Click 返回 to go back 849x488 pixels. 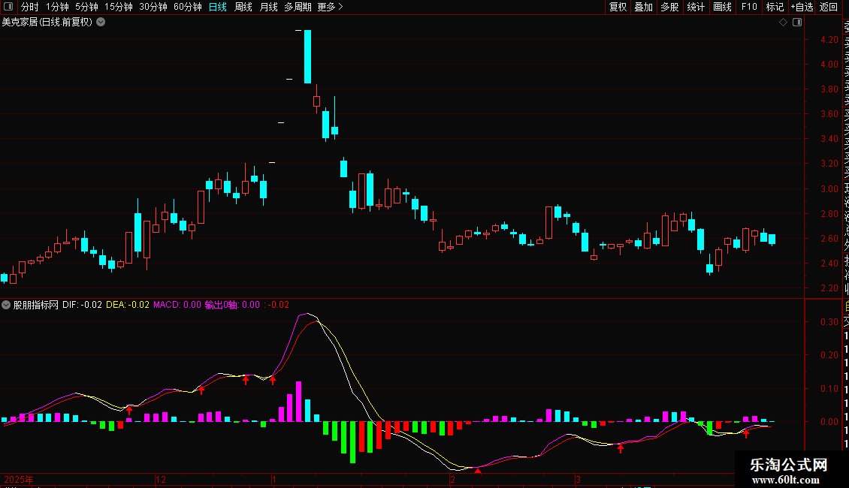pos(829,7)
